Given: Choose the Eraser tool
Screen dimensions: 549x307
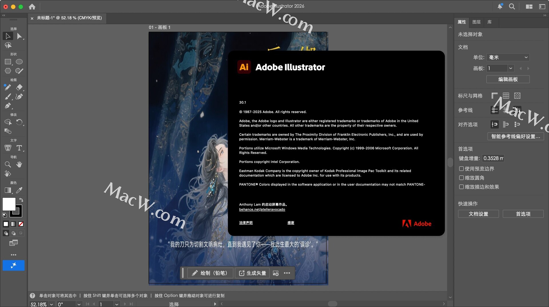Looking at the screenshot, I should click(x=19, y=87).
